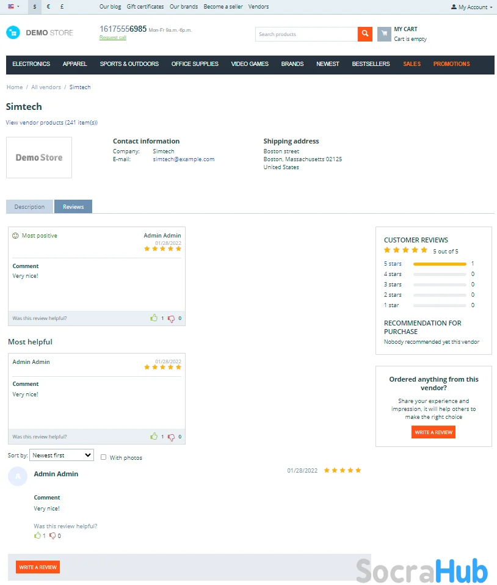This screenshot has height=585, width=497.
Task: Open Office Supplies menu
Action: click(195, 64)
